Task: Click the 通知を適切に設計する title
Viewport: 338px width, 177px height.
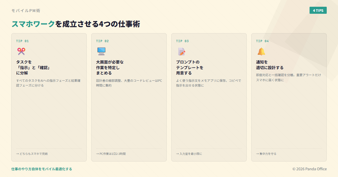Action: pos(270,65)
